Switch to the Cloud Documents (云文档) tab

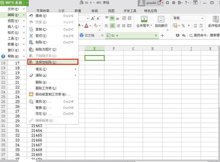89,36
